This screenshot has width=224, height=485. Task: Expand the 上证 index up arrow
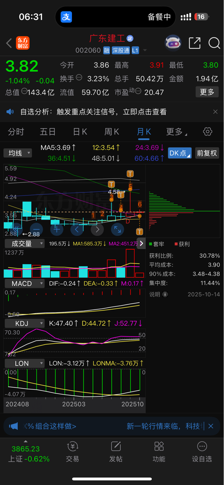pos(26,441)
